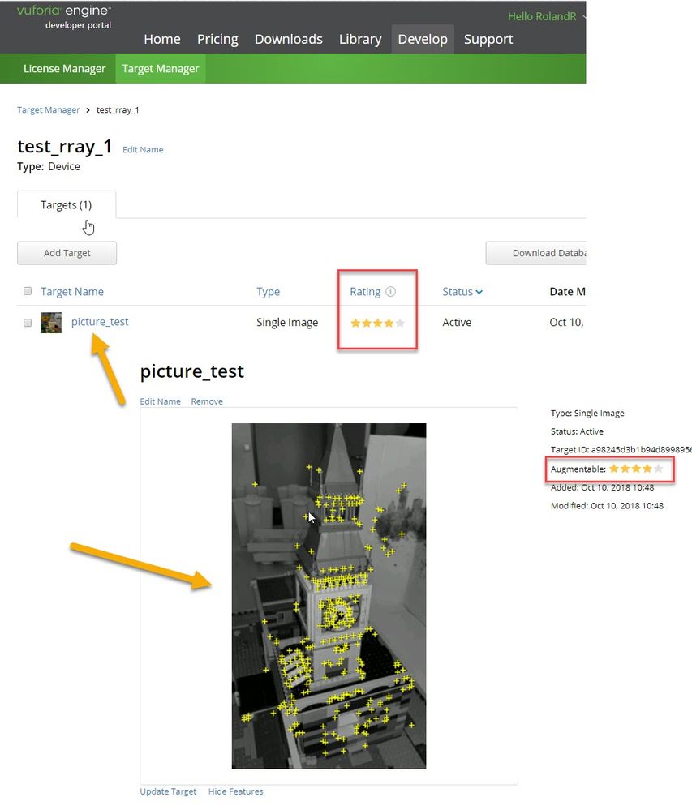Open the Hello RolandR account dropdown
This screenshot has height=810, width=692.
click(x=544, y=16)
